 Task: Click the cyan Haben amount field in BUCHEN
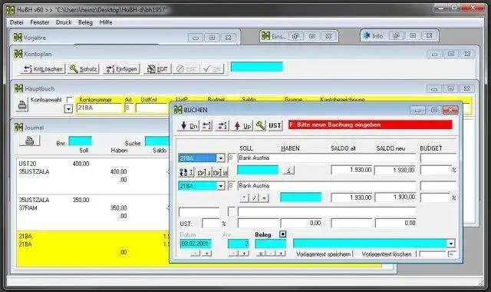pos(301,197)
